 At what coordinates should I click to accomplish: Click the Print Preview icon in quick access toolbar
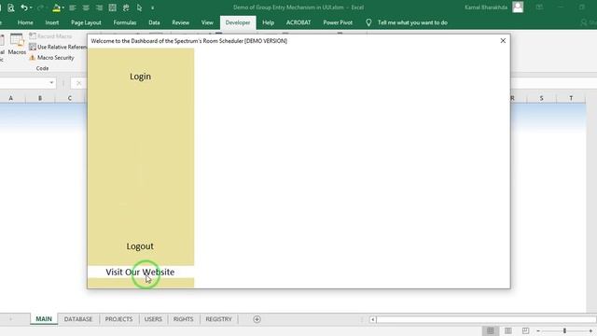[x=10, y=7]
